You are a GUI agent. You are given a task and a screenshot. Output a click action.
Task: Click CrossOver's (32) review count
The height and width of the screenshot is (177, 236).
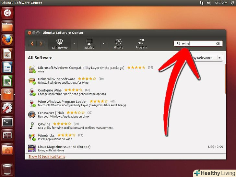pyautogui.click(x=90, y=112)
